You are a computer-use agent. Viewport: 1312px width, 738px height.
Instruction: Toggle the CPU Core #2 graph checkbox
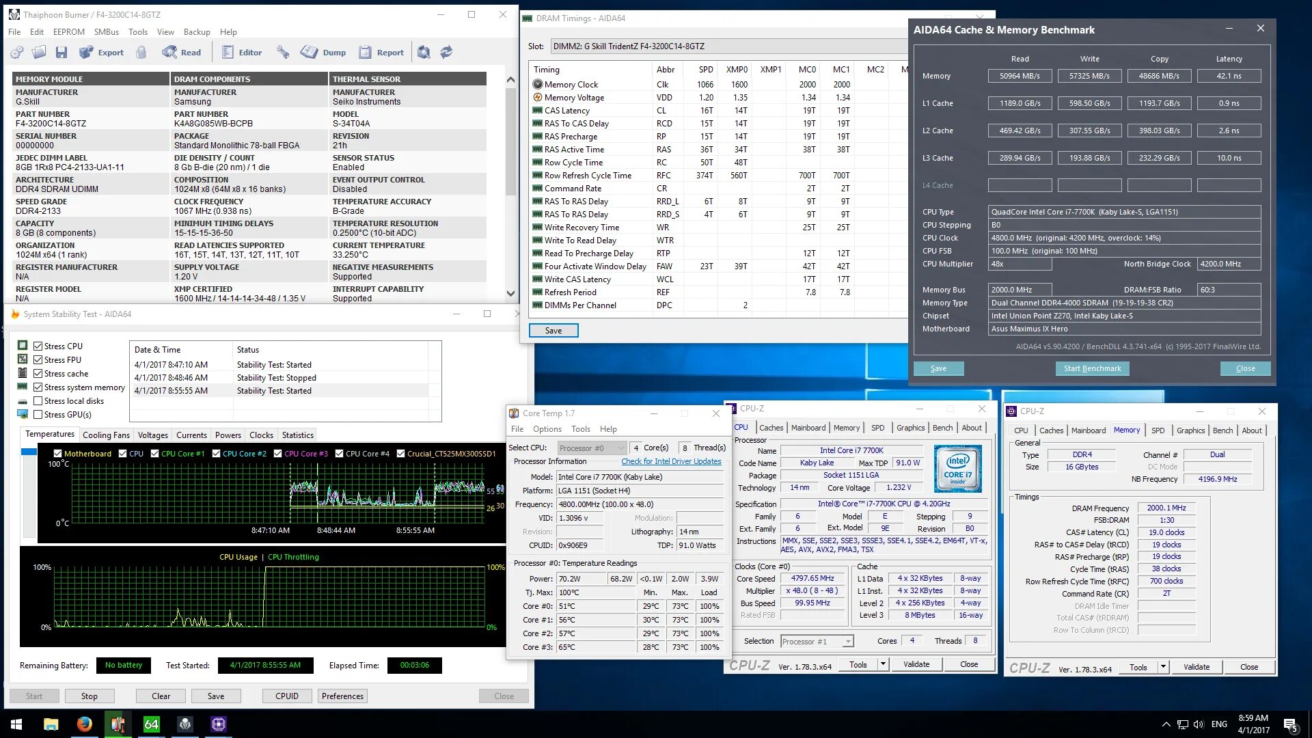[x=216, y=454]
